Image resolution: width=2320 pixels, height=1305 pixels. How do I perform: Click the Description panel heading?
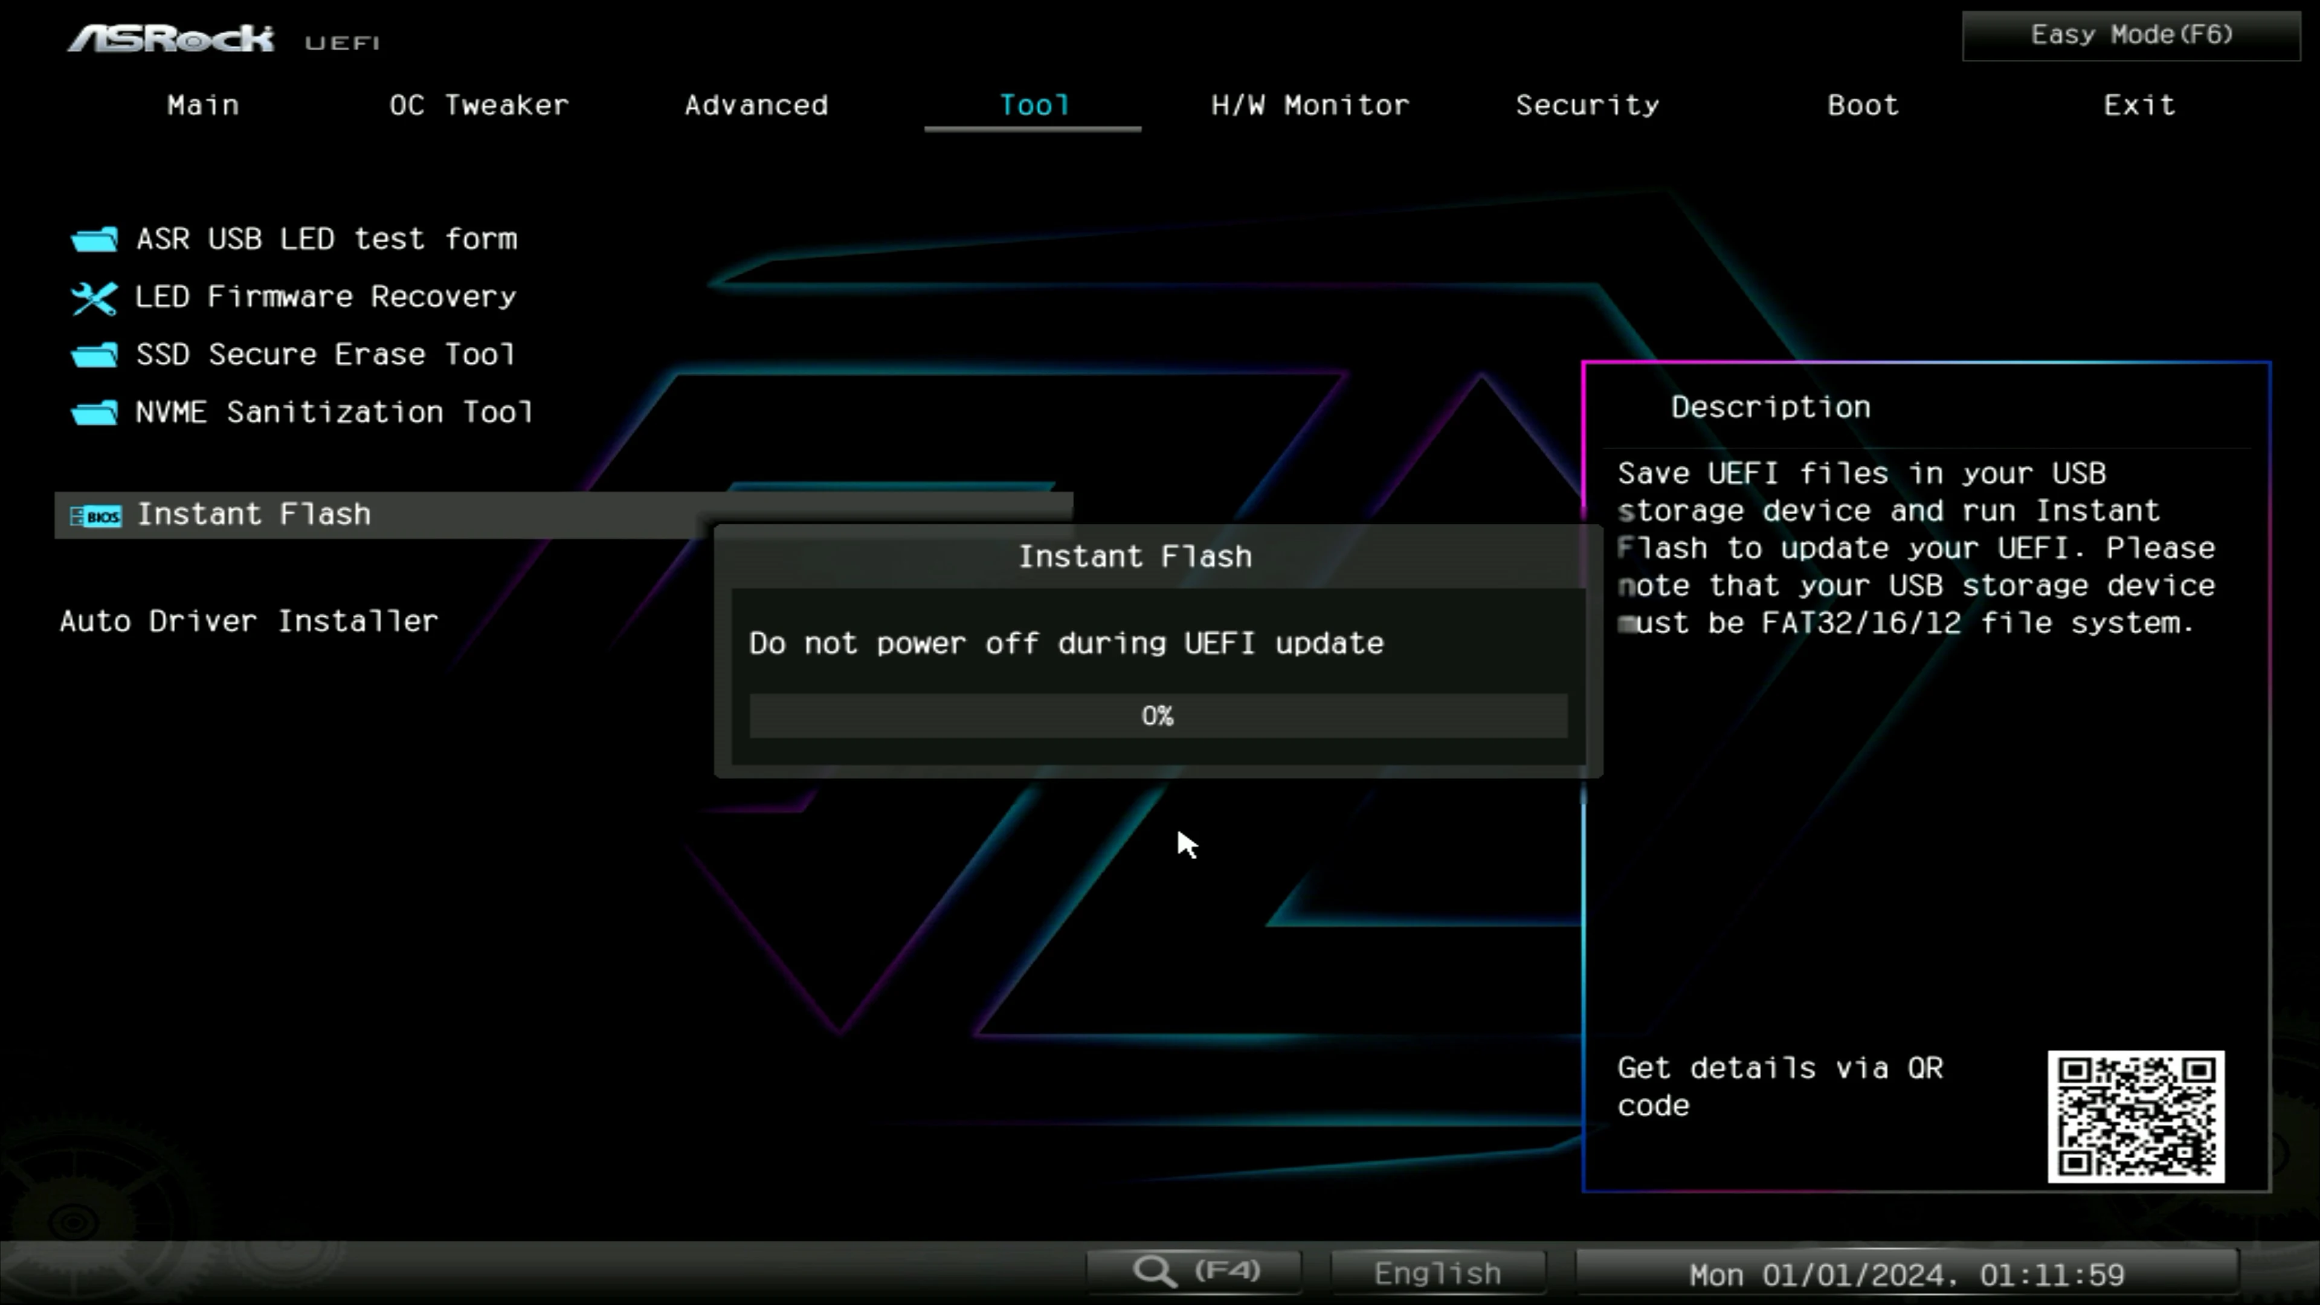[x=1771, y=407]
